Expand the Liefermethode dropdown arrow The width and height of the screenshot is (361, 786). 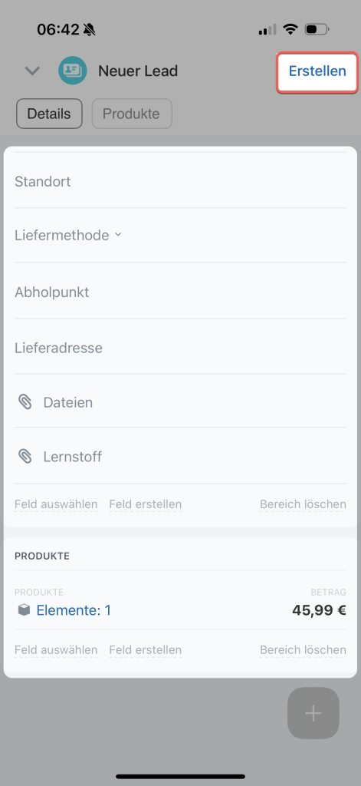tap(118, 234)
